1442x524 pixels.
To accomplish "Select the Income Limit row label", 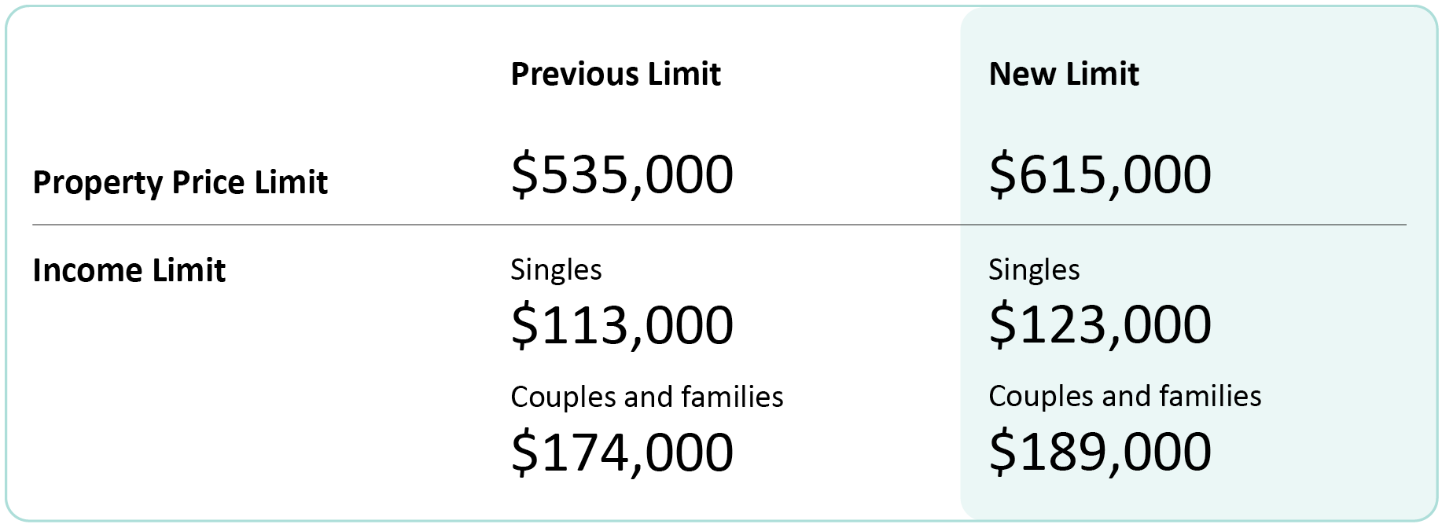I will pos(129,270).
